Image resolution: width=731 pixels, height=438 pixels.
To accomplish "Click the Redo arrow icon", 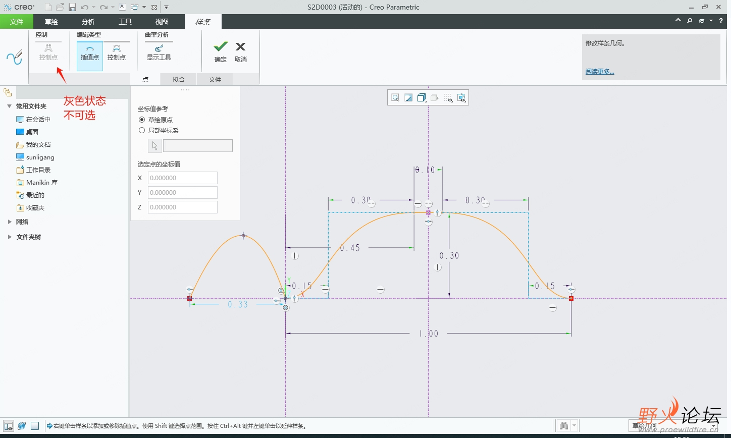I will [x=103, y=7].
